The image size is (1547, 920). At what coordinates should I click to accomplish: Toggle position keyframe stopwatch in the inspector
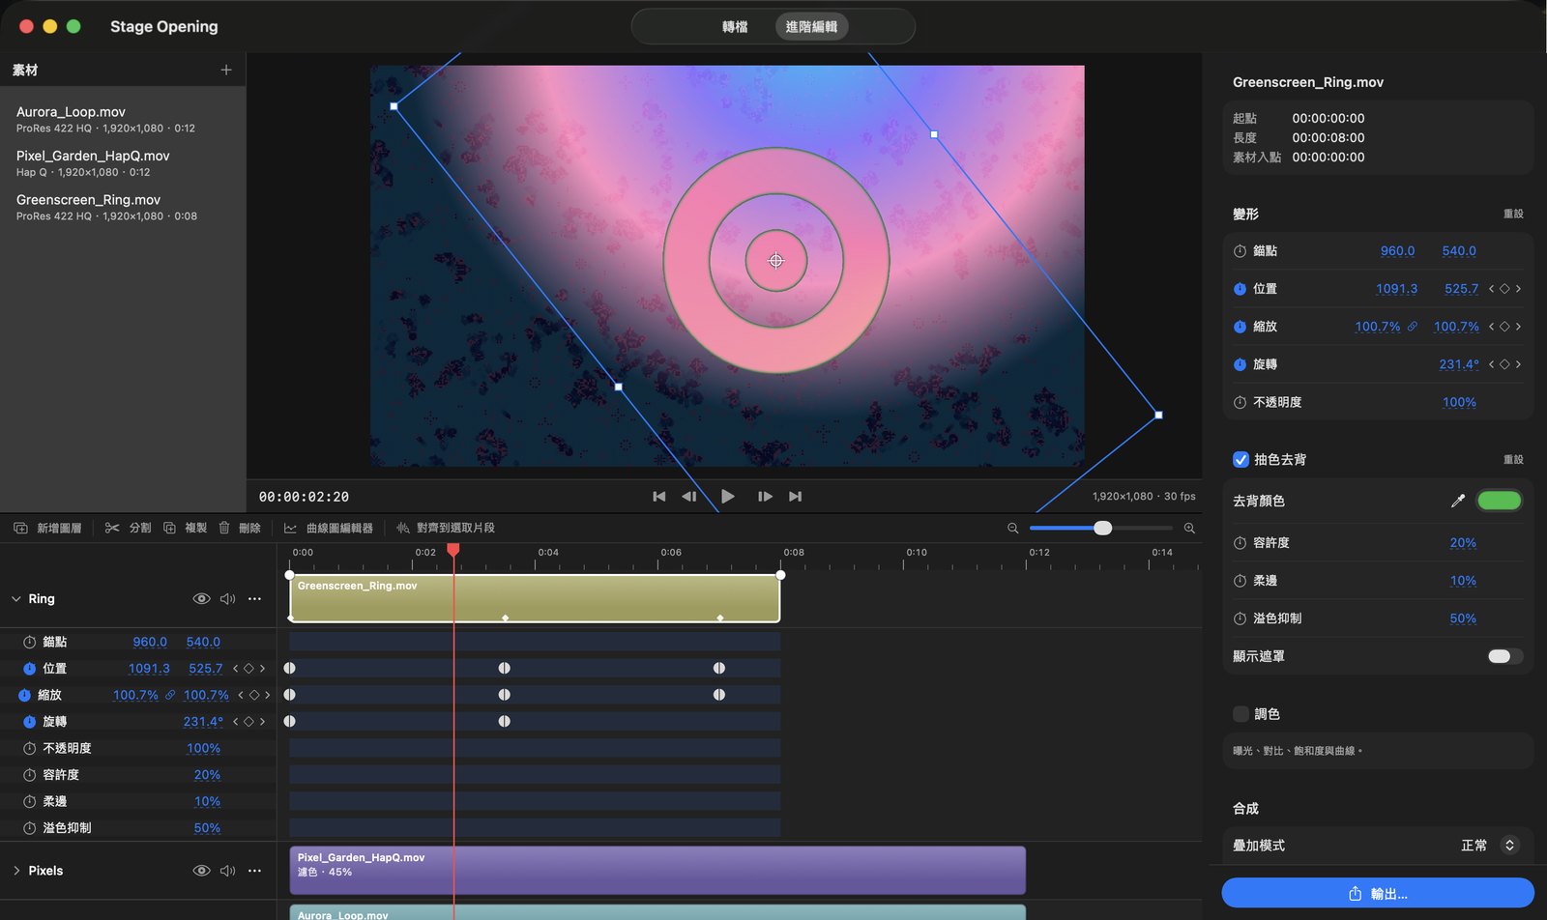pos(1240,289)
